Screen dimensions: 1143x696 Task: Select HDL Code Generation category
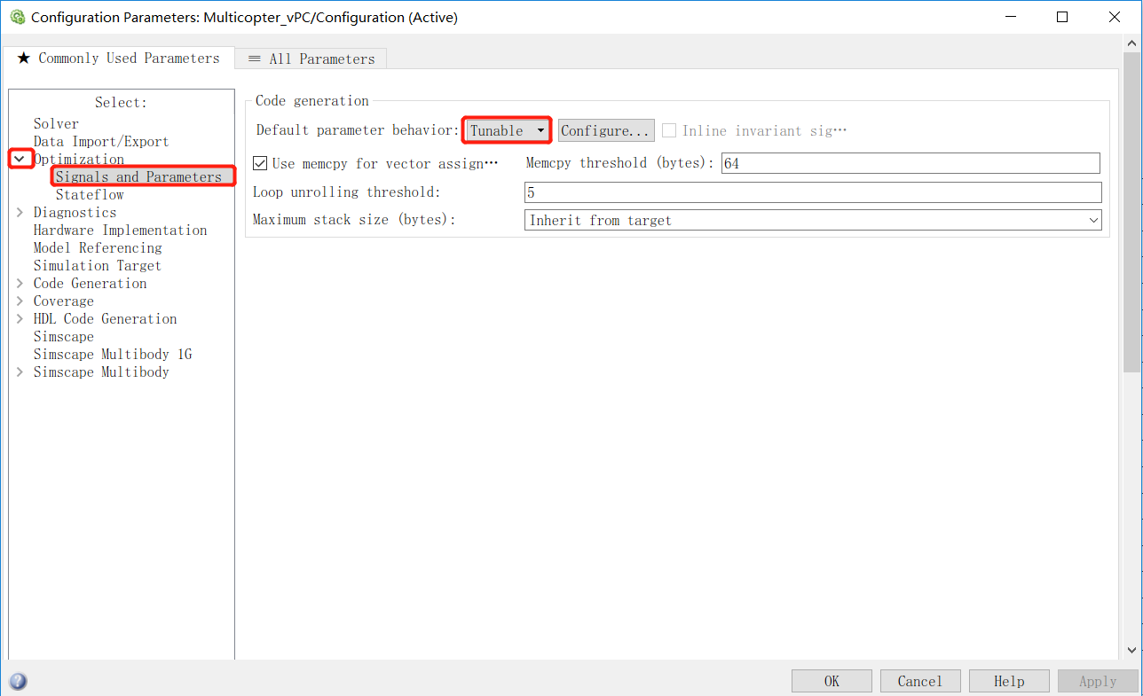click(105, 318)
